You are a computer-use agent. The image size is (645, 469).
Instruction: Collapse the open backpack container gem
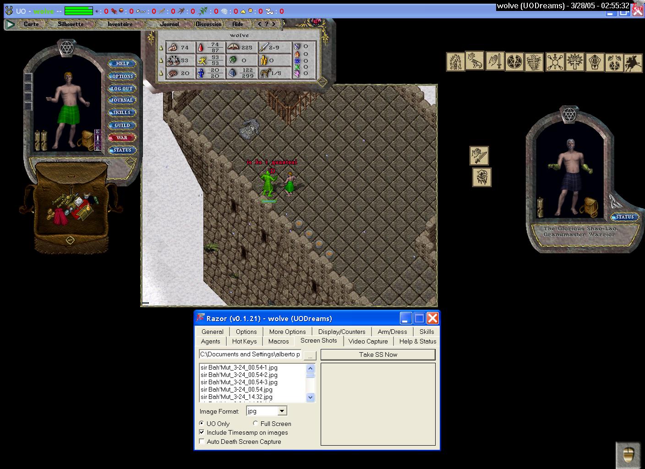[70, 240]
